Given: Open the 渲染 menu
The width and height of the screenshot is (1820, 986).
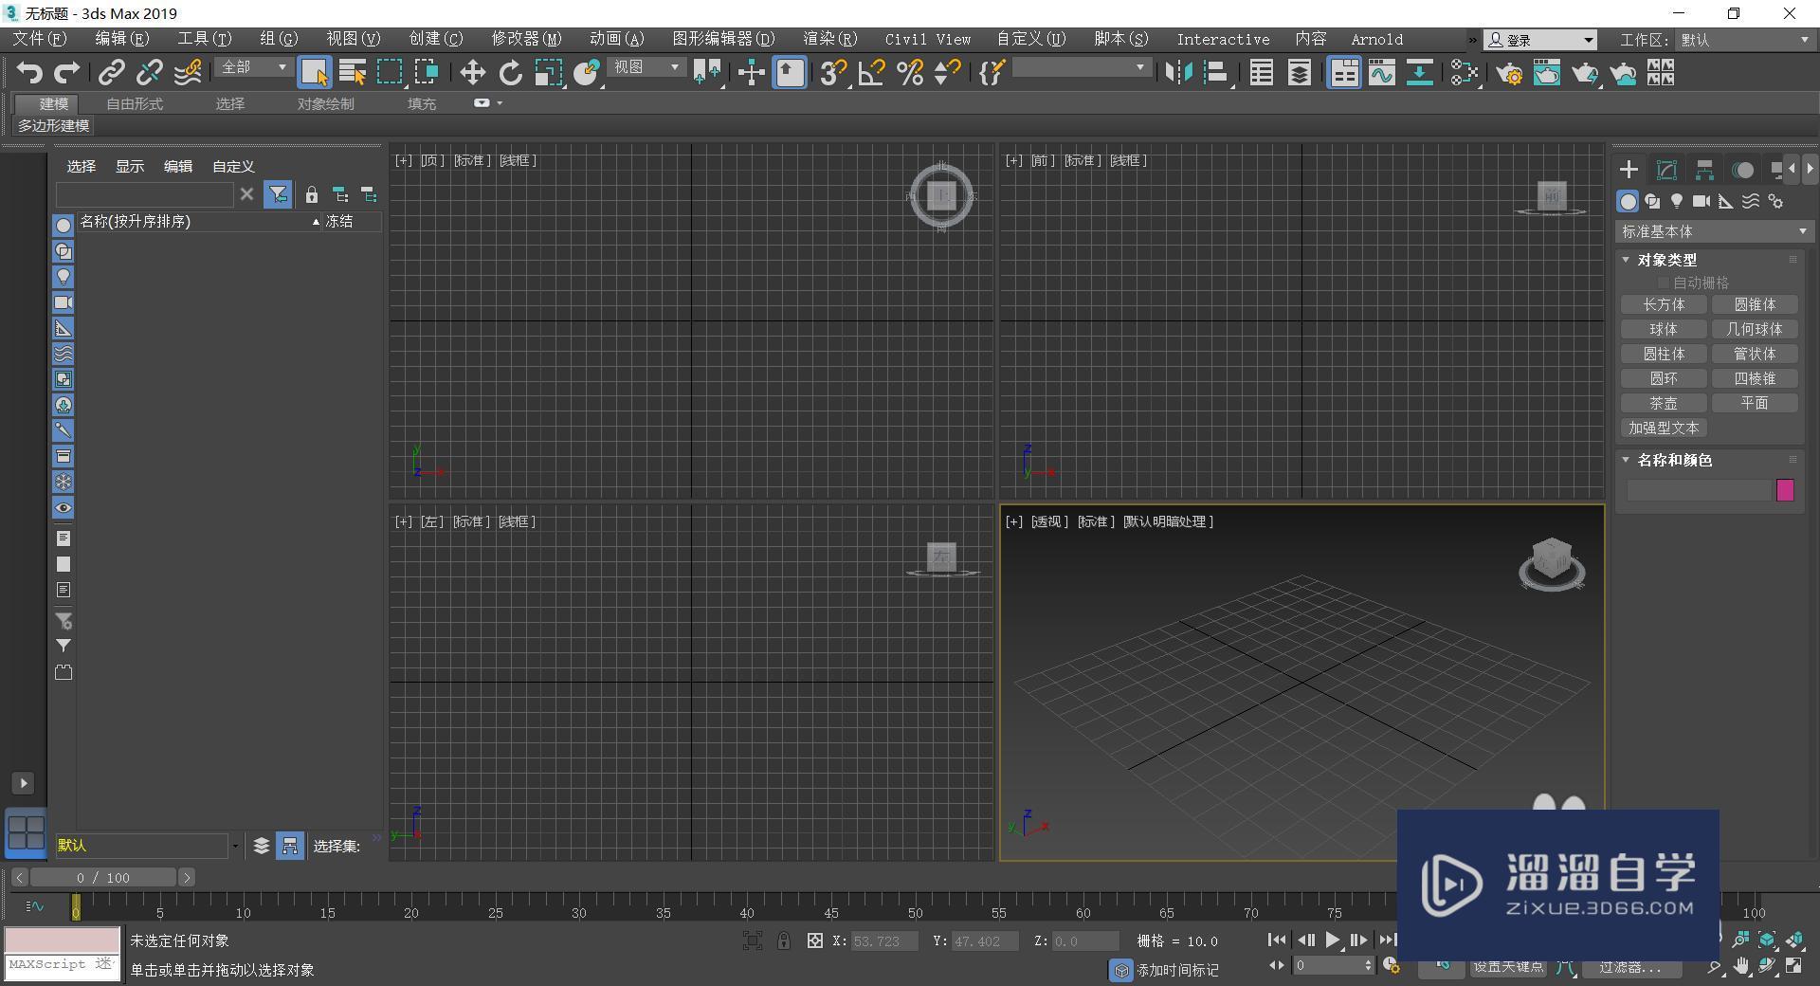Looking at the screenshot, I should (828, 39).
